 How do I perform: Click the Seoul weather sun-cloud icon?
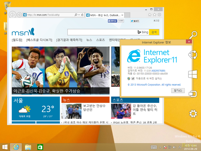(x=24, y=109)
